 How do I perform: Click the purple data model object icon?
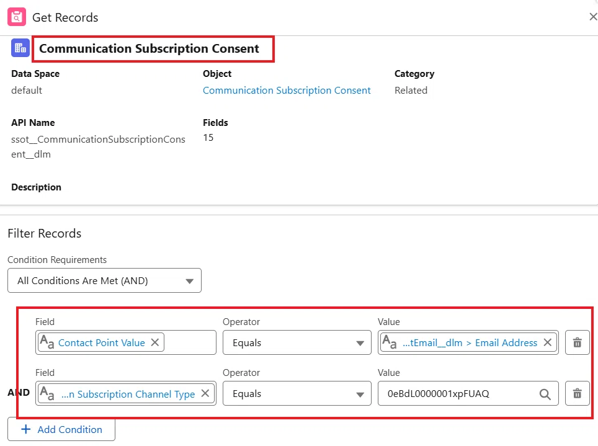[20, 48]
